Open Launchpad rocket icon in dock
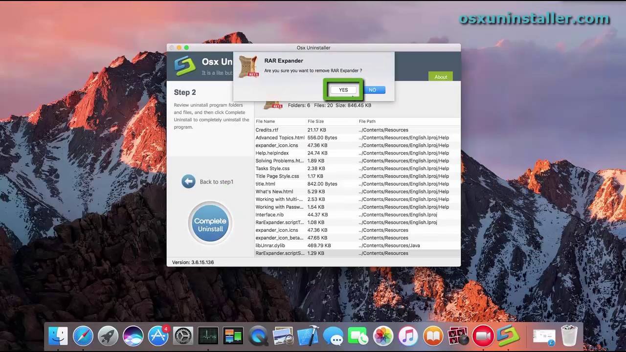The image size is (626, 352). tap(108, 336)
